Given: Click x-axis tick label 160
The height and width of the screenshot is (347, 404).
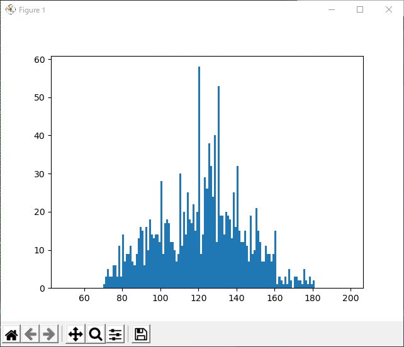Looking at the screenshot, I should point(274,298).
